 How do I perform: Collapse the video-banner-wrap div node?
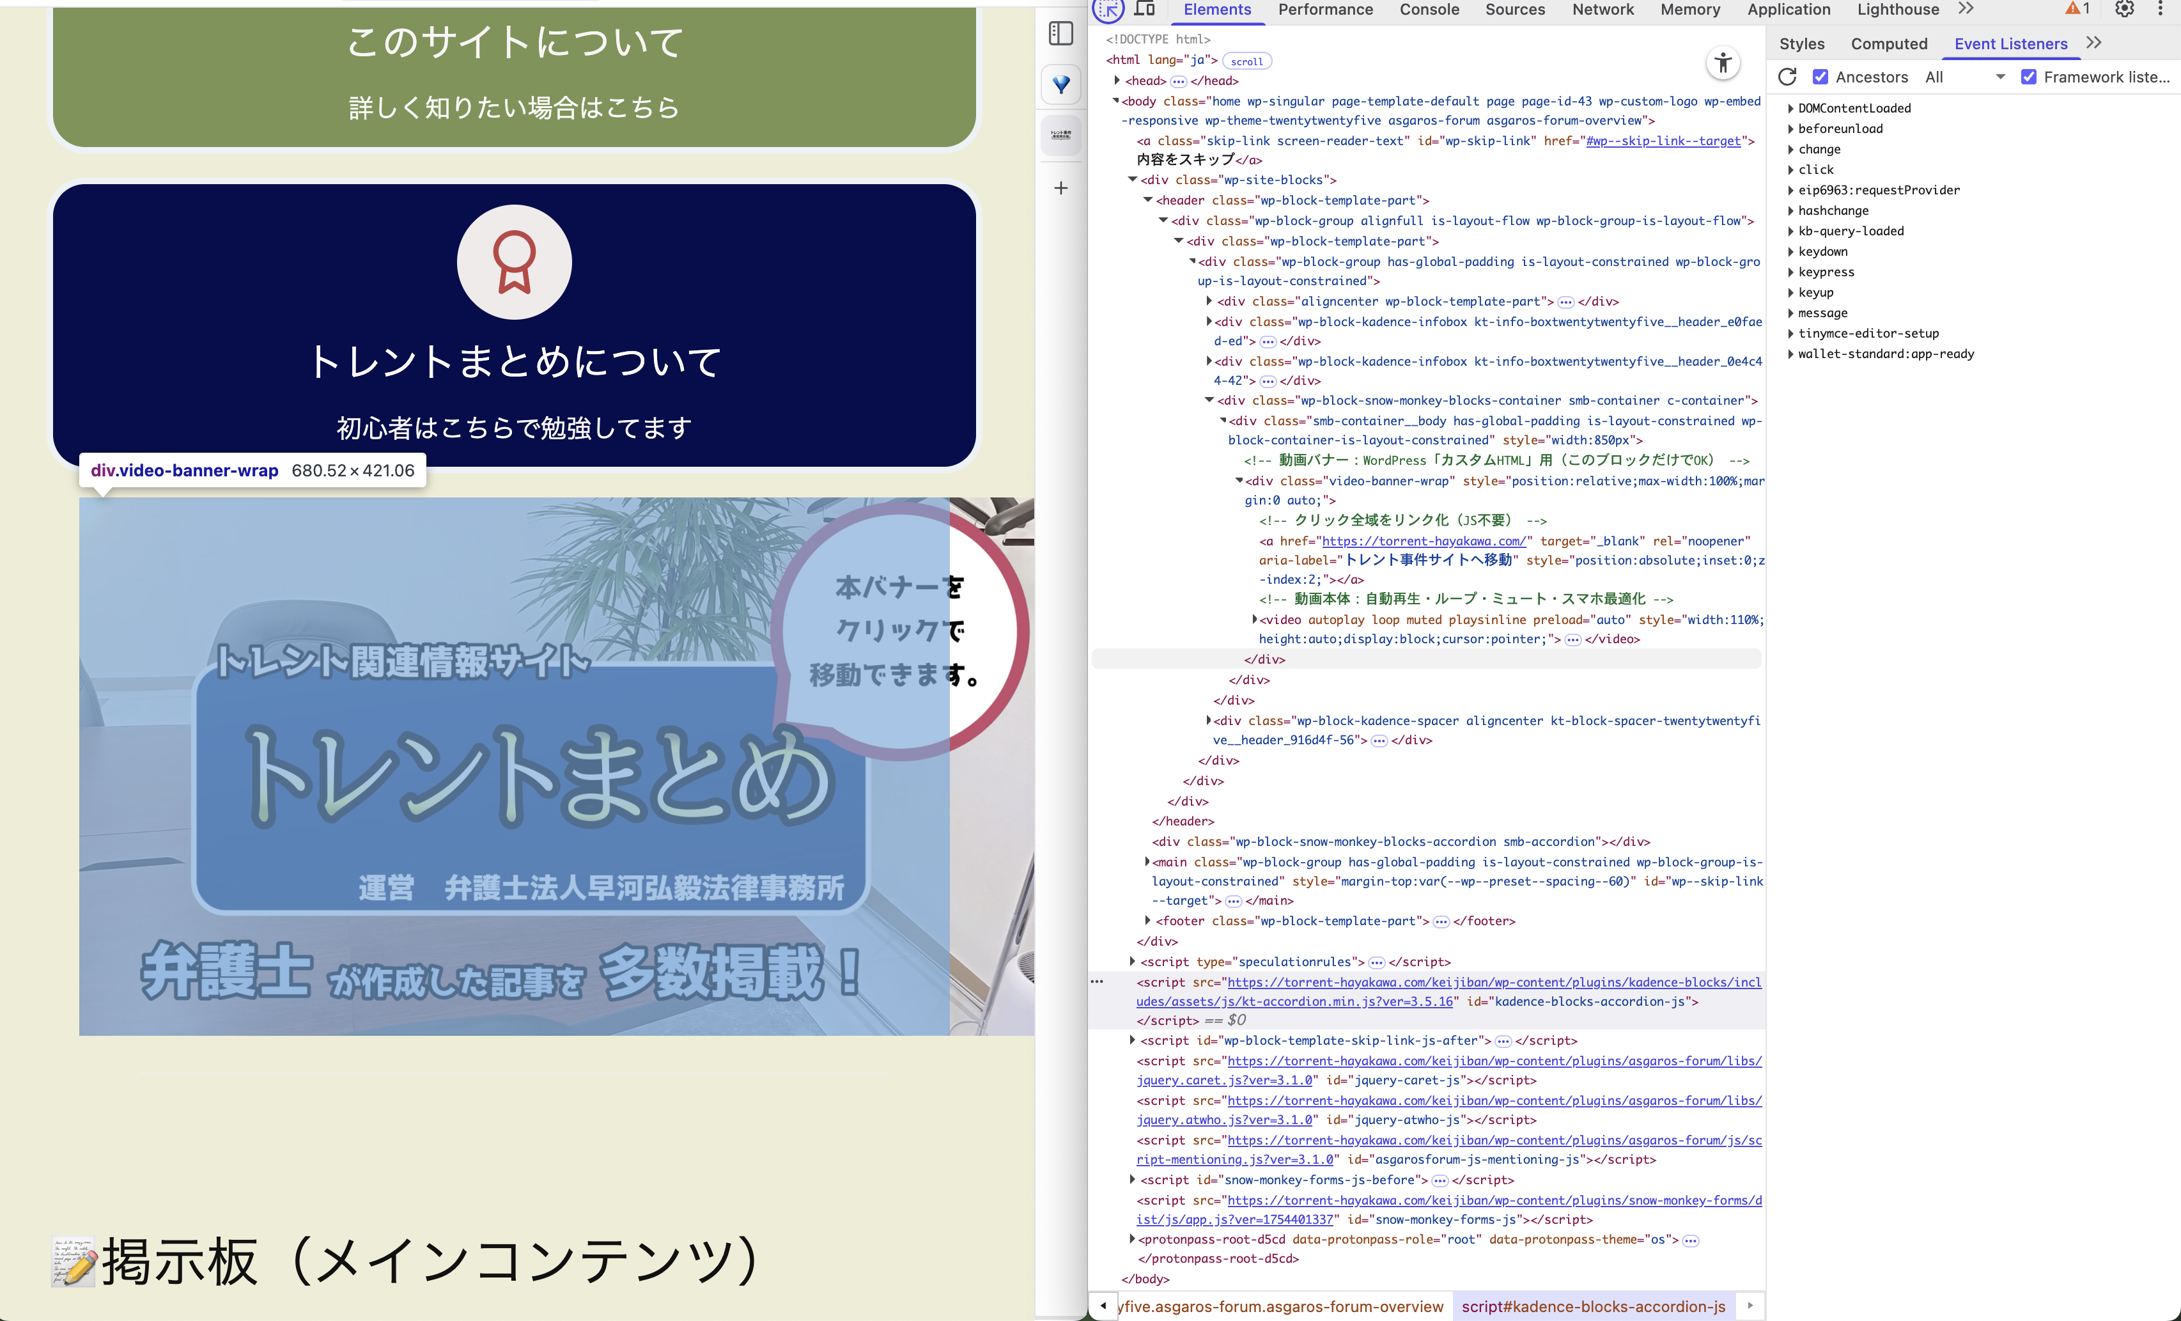(x=1239, y=481)
